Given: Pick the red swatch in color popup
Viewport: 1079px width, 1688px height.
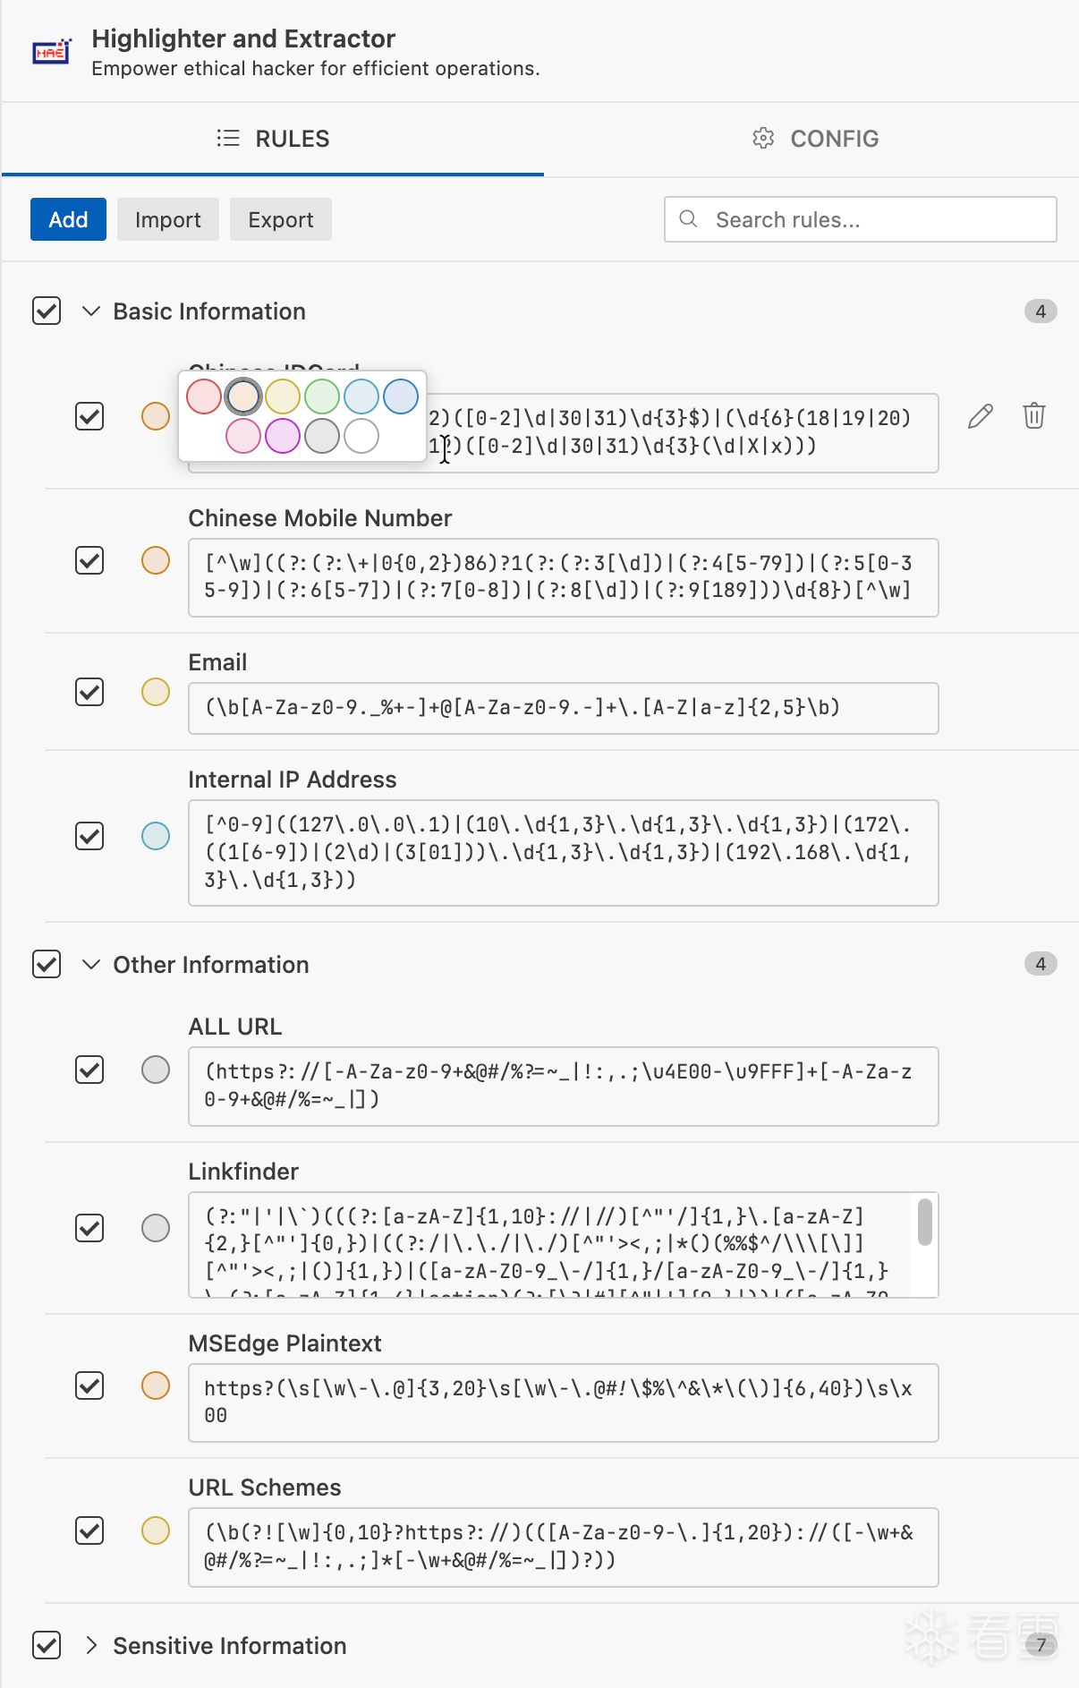Looking at the screenshot, I should (204, 396).
